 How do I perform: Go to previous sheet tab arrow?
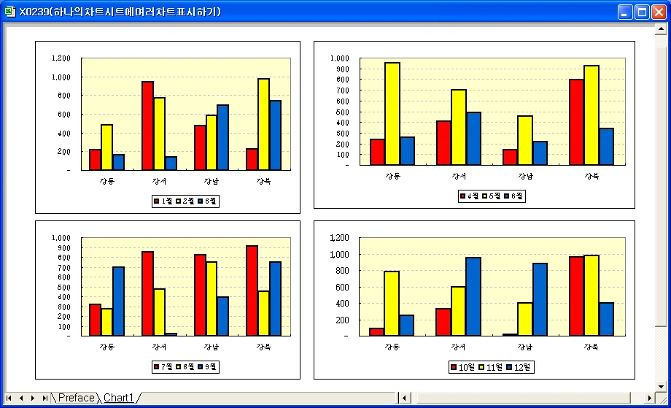[x=21, y=399]
